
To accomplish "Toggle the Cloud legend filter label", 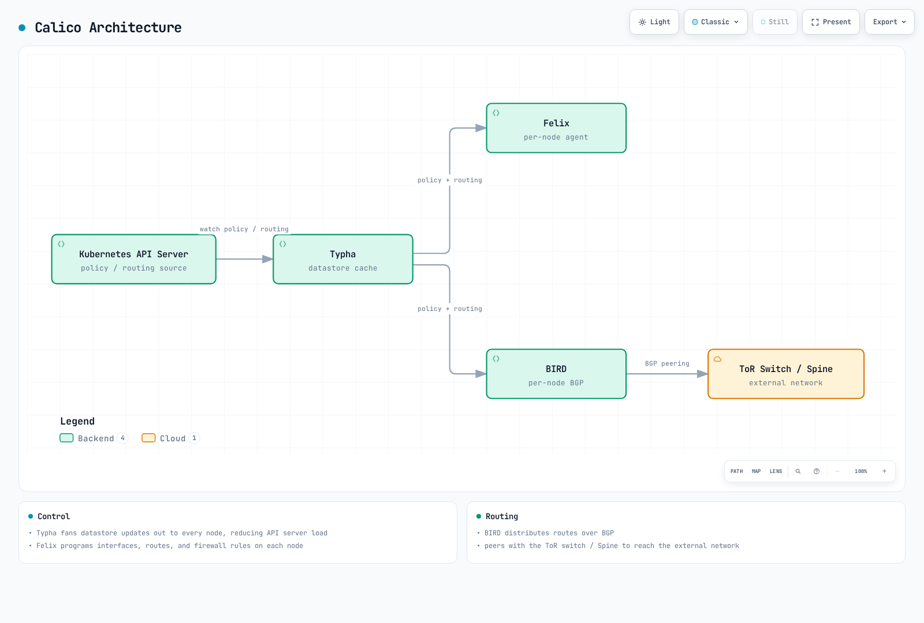I will tap(173, 438).
